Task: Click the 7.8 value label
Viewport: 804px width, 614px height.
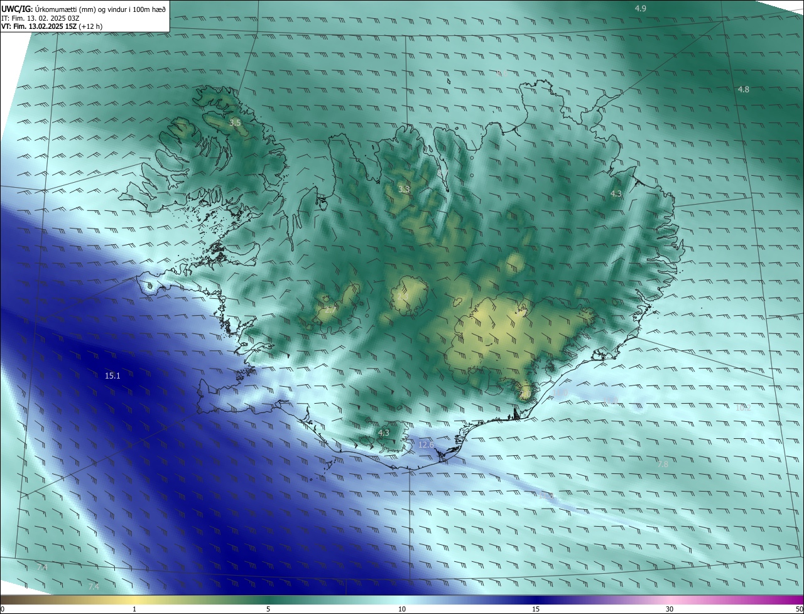Action: pyautogui.click(x=663, y=464)
